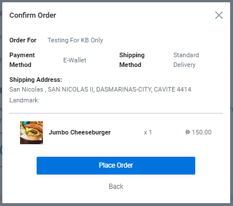The width and height of the screenshot is (233, 206).
Task: Click the horizontal divider above order items
Action: pyautogui.click(x=116, y=113)
